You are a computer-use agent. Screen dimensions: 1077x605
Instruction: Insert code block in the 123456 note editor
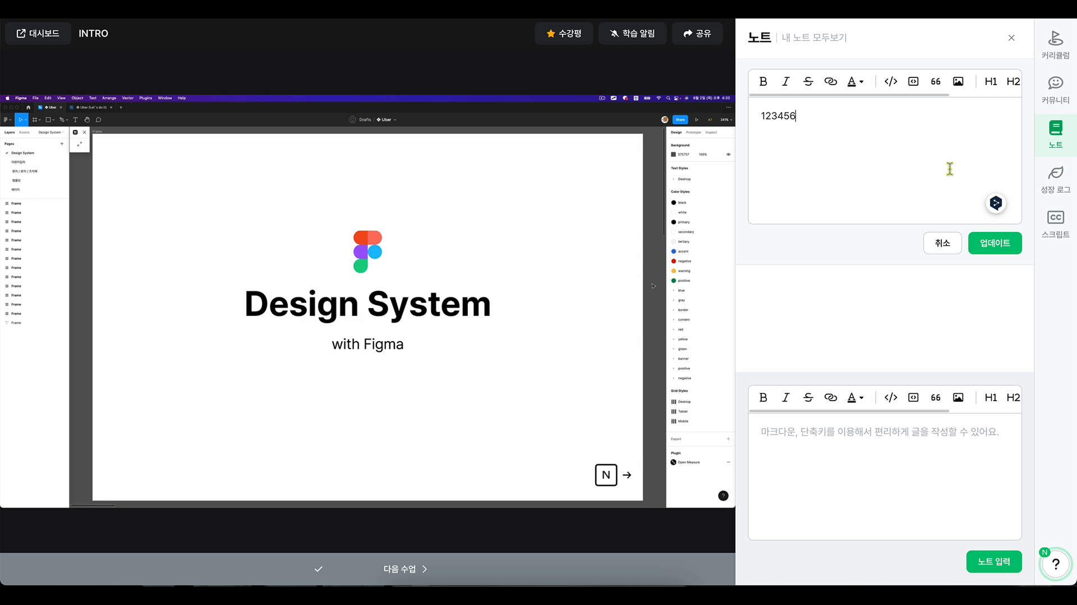pos(913,81)
